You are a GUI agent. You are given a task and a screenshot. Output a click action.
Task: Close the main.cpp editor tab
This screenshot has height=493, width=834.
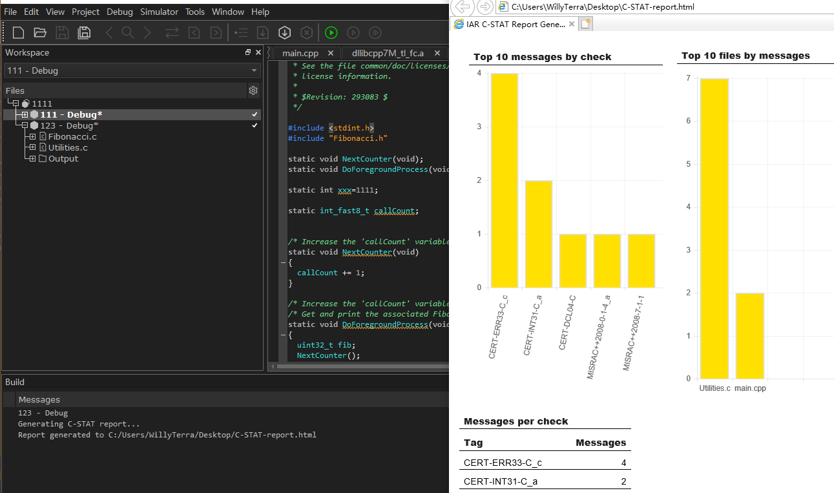point(331,53)
